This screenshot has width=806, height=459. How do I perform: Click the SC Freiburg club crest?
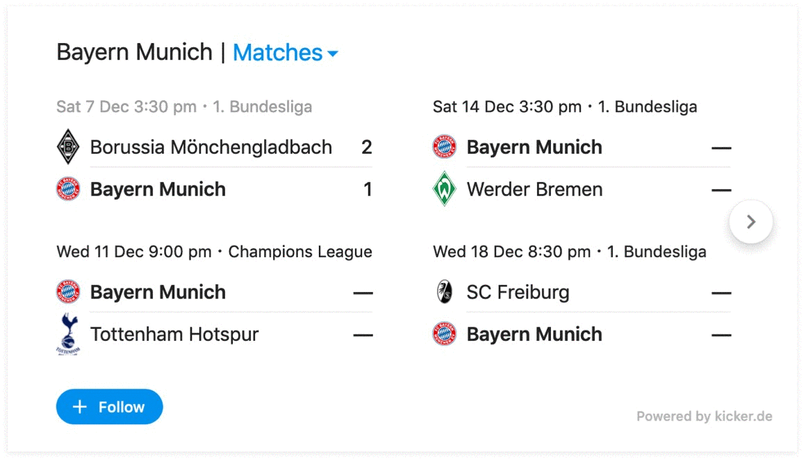pyautogui.click(x=444, y=292)
